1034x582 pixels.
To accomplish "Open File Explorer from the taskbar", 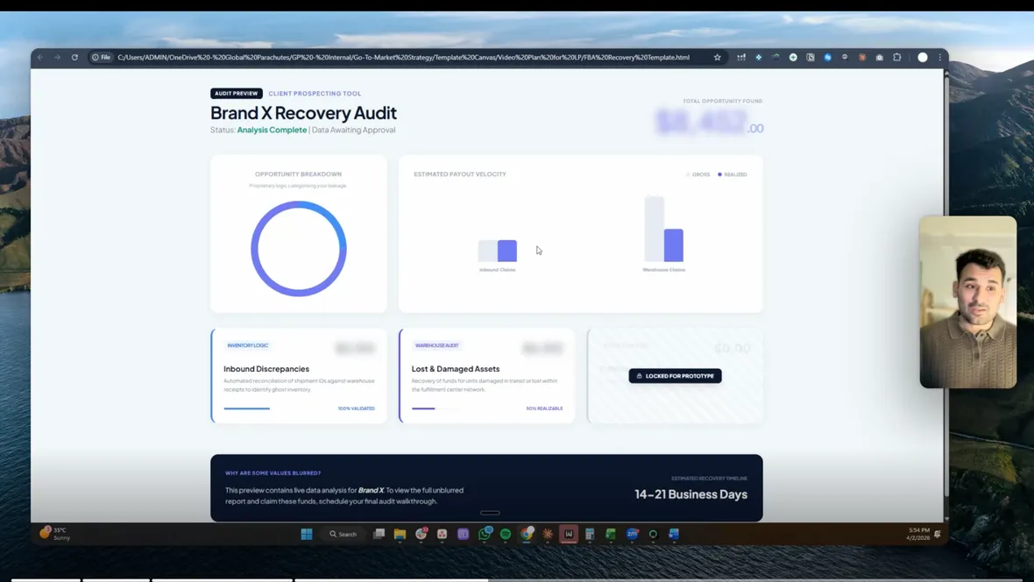I will click(399, 534).
